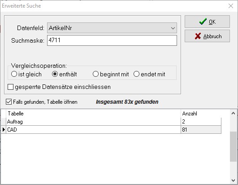Click the scroll down arrow of results list

coord(234,181)
